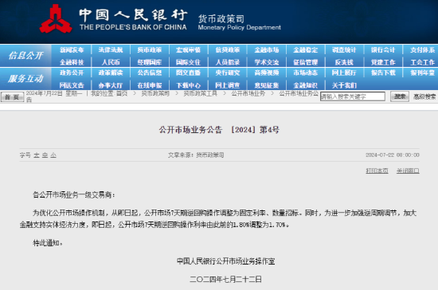This screenshot has width=438, height=290.
Task: Open the 货币政策 menu item
Action: click(150, 50)
